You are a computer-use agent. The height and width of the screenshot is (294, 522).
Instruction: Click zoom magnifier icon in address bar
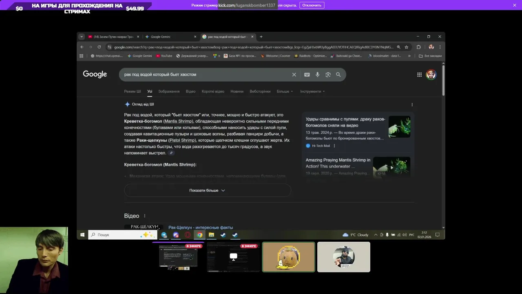(x=398, y=47)
